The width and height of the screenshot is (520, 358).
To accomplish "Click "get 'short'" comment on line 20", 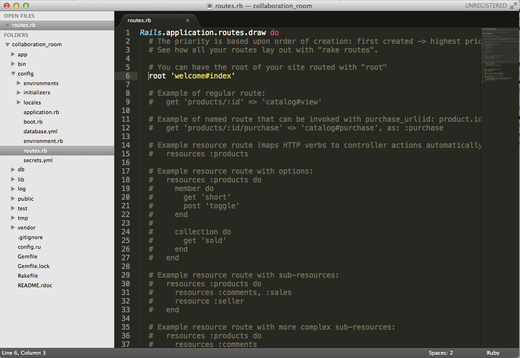I will [x=207, y=197].
